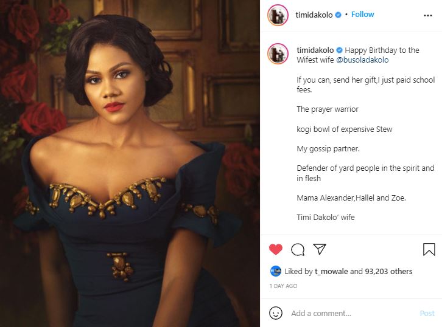Click the verified badge in the caption
This screenshot has height=327, width=442.
pos(339,50)
